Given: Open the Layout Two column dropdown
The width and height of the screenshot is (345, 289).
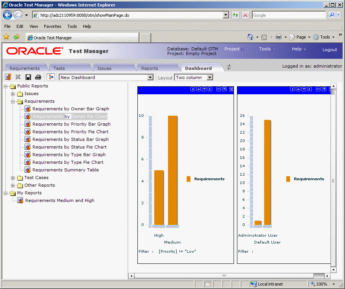Looking at the screenshot, I should 210,77.
